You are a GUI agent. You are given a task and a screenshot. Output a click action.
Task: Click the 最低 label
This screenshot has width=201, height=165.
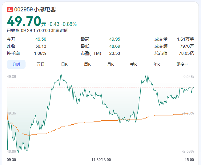[x=85, y=46]
